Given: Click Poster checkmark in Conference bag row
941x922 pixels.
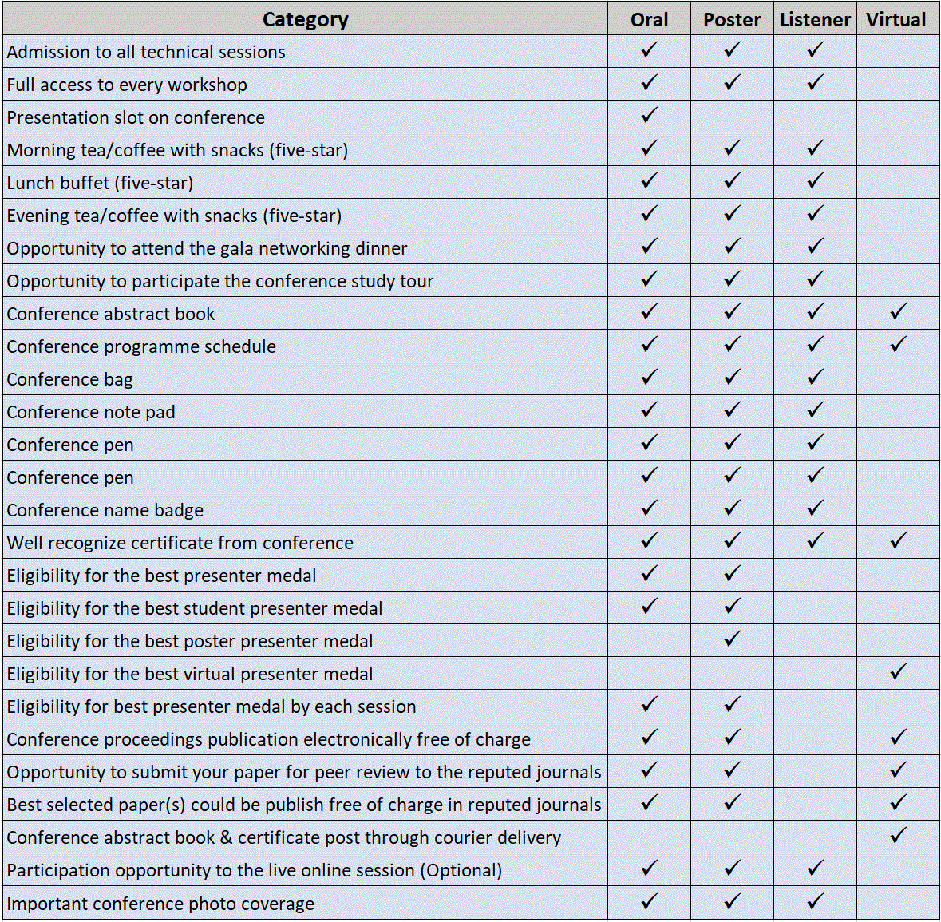Looking at the screenshot, I should [x=733, y=377].
